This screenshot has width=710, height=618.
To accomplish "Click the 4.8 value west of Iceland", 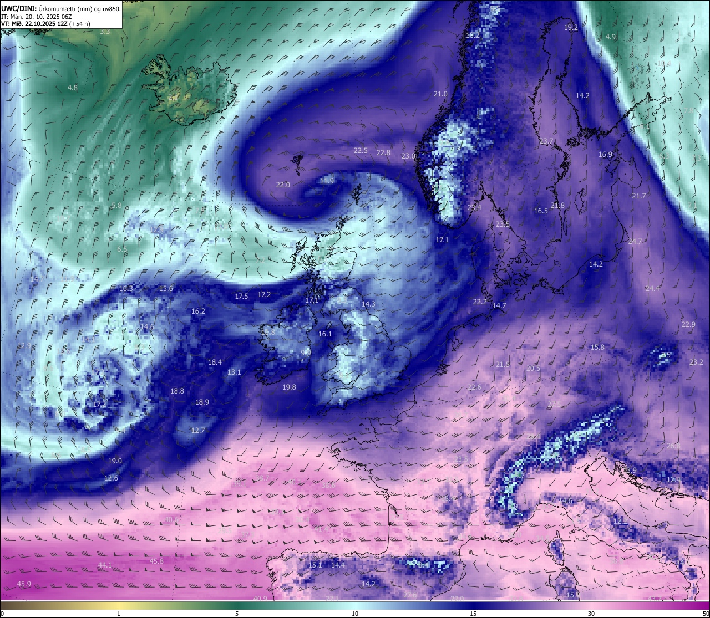I will click(73, 88).
